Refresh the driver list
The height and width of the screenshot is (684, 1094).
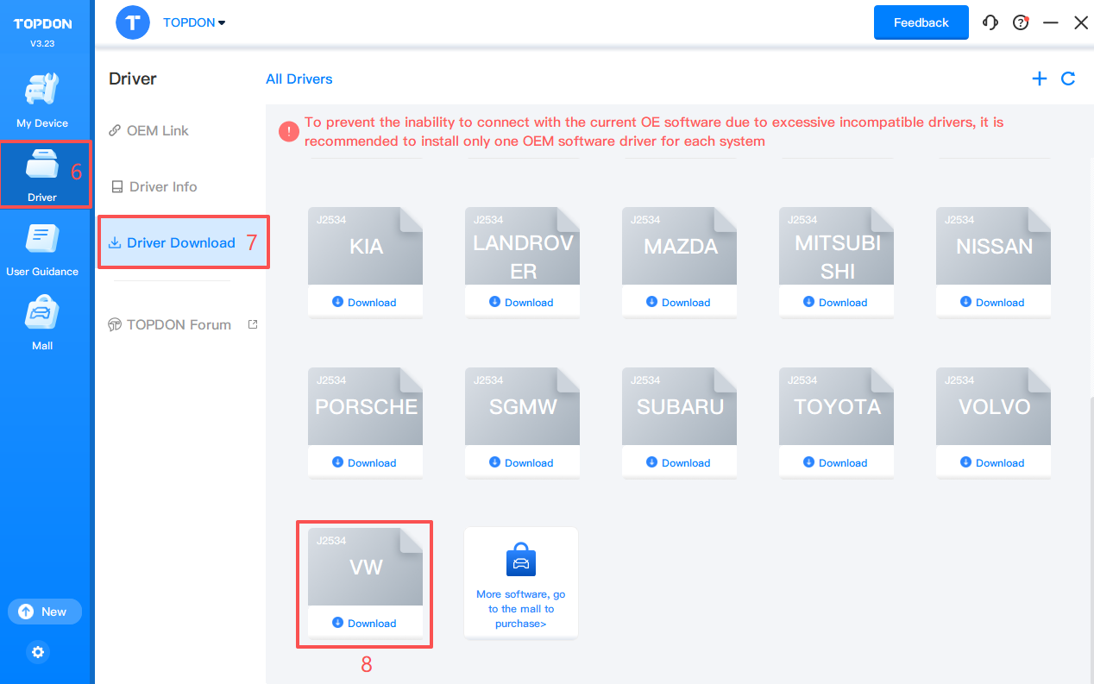tap(1068, 79)
